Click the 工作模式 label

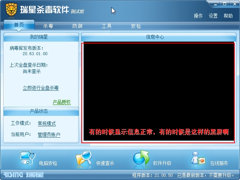click(x=21, y=123)
